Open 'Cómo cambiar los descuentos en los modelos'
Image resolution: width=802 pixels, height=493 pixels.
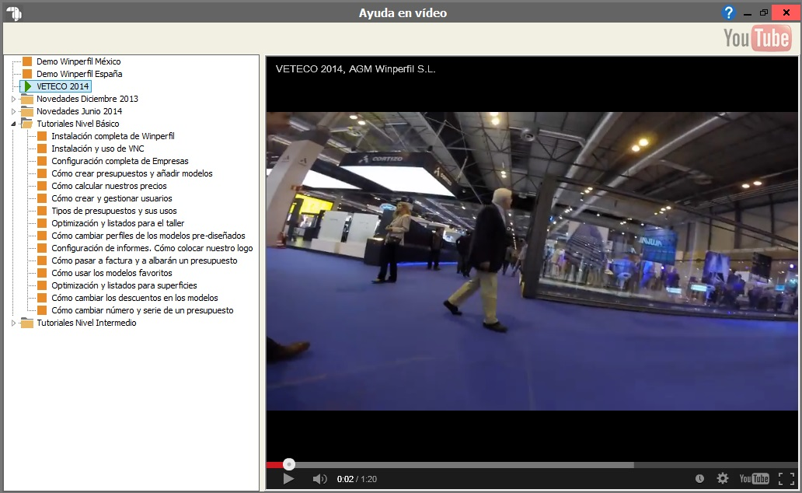(x=134, y=298)
